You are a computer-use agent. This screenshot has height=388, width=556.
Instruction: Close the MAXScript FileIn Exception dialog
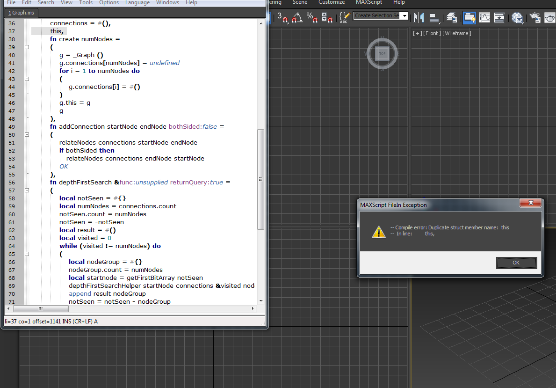pyautogui.click(x=530, y=203)
